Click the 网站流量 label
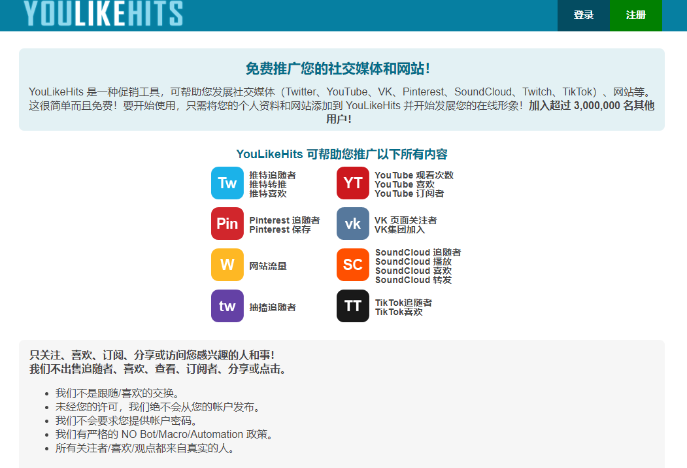The height and width of the screenshot is (468, 687). 268,266
